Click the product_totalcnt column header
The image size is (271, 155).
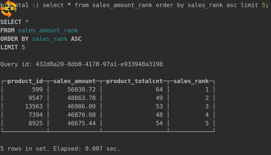point(134,81)
